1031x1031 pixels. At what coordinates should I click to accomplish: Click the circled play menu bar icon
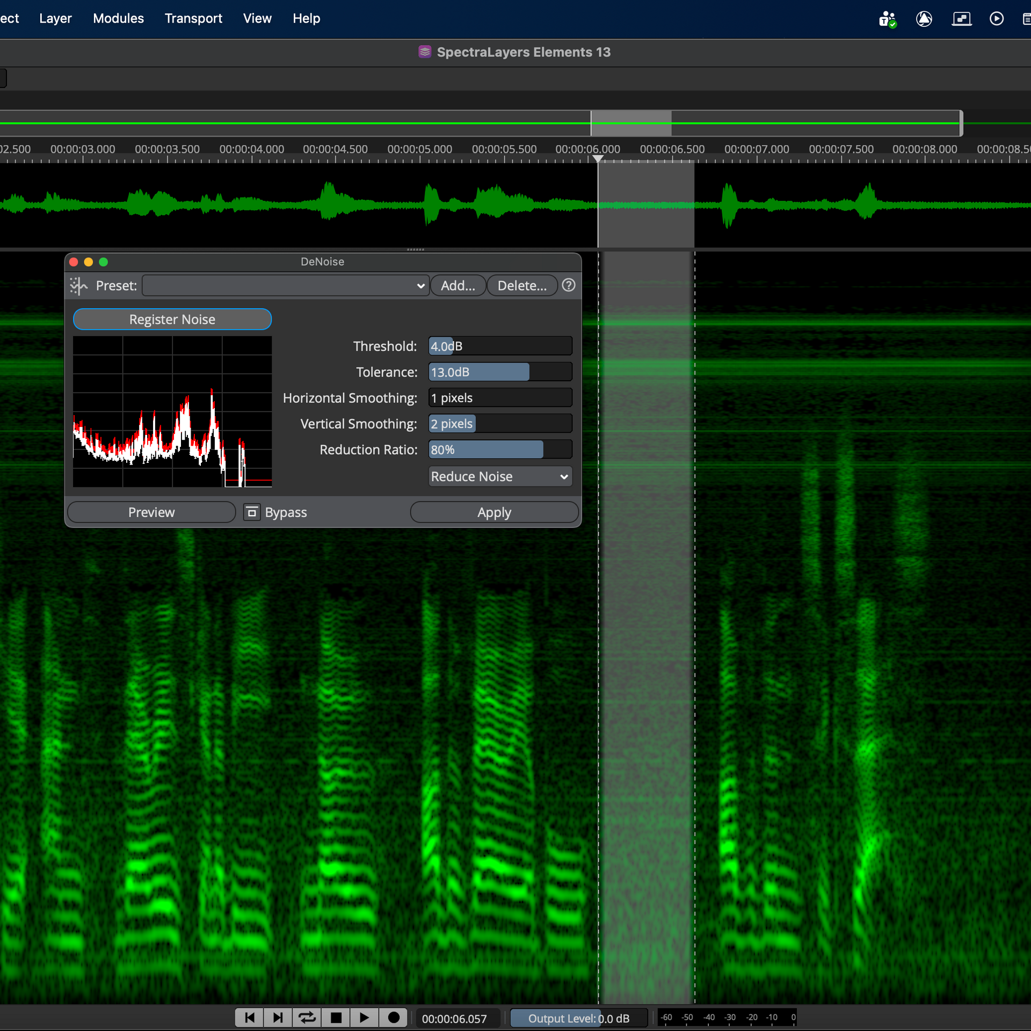(997, 19)
